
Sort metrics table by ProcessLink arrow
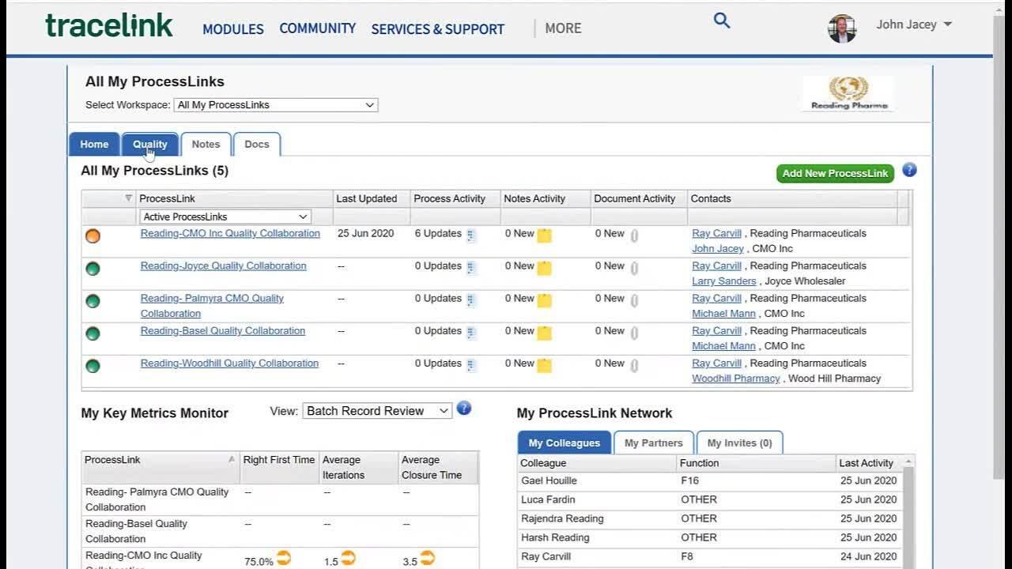point(232,459)
